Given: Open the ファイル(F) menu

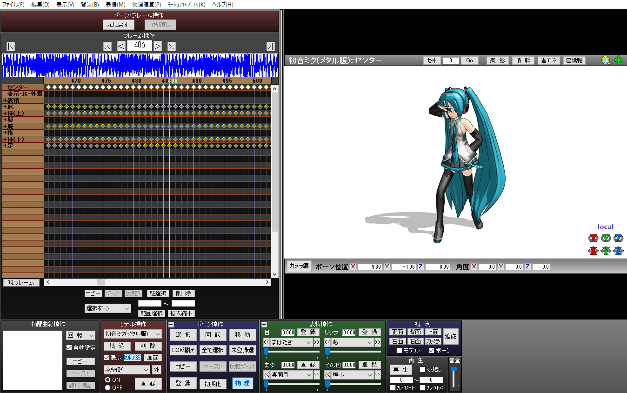Looking at the screenshot, I should [x=13, y=5].
